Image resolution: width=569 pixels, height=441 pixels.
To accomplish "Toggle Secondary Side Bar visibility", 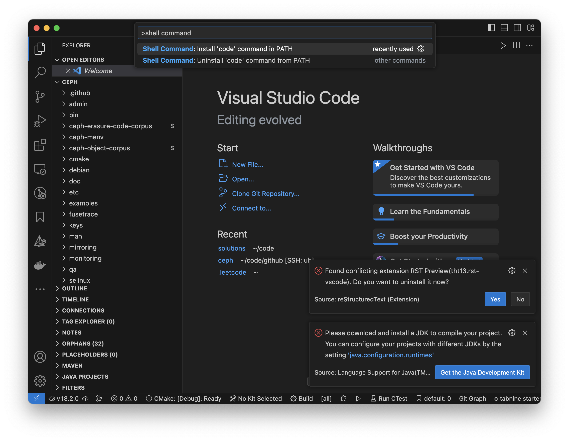I will (x=517, y=28).
